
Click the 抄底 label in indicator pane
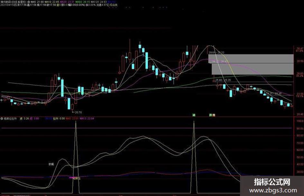[51, 164]
